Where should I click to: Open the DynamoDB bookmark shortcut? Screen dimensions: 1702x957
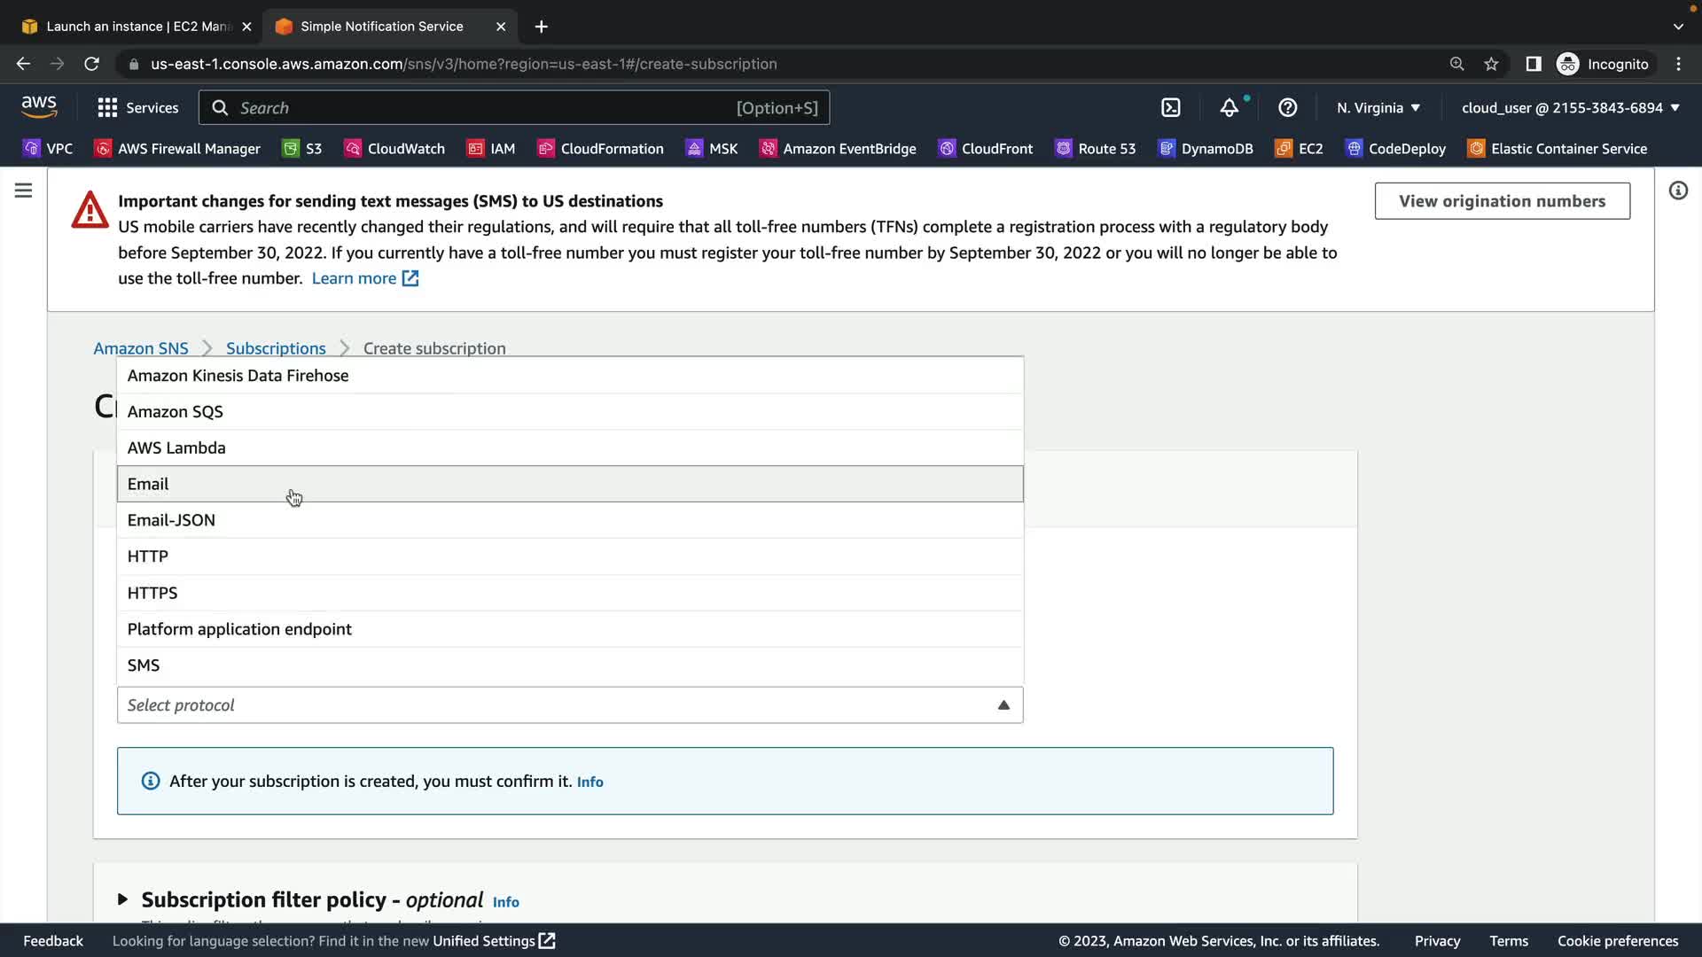tap(1206, 149)
